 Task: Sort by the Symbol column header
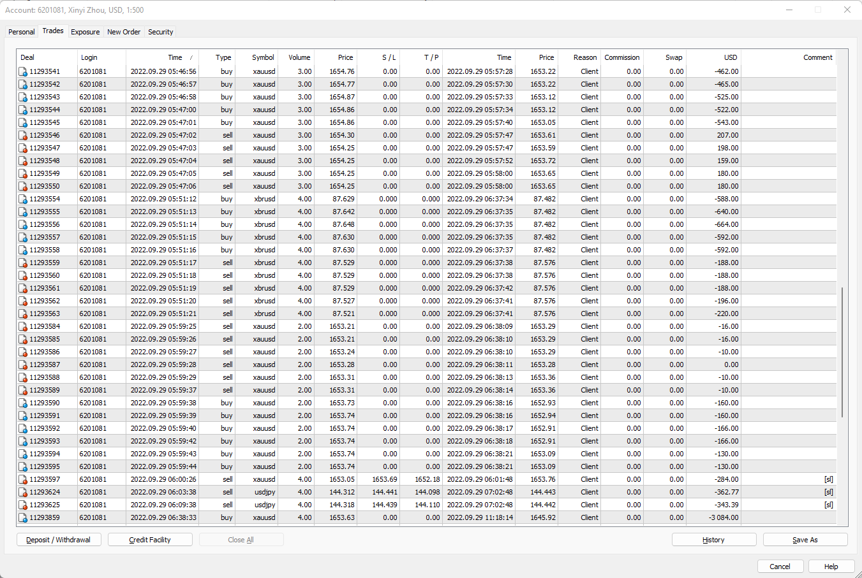coord(256,57)
